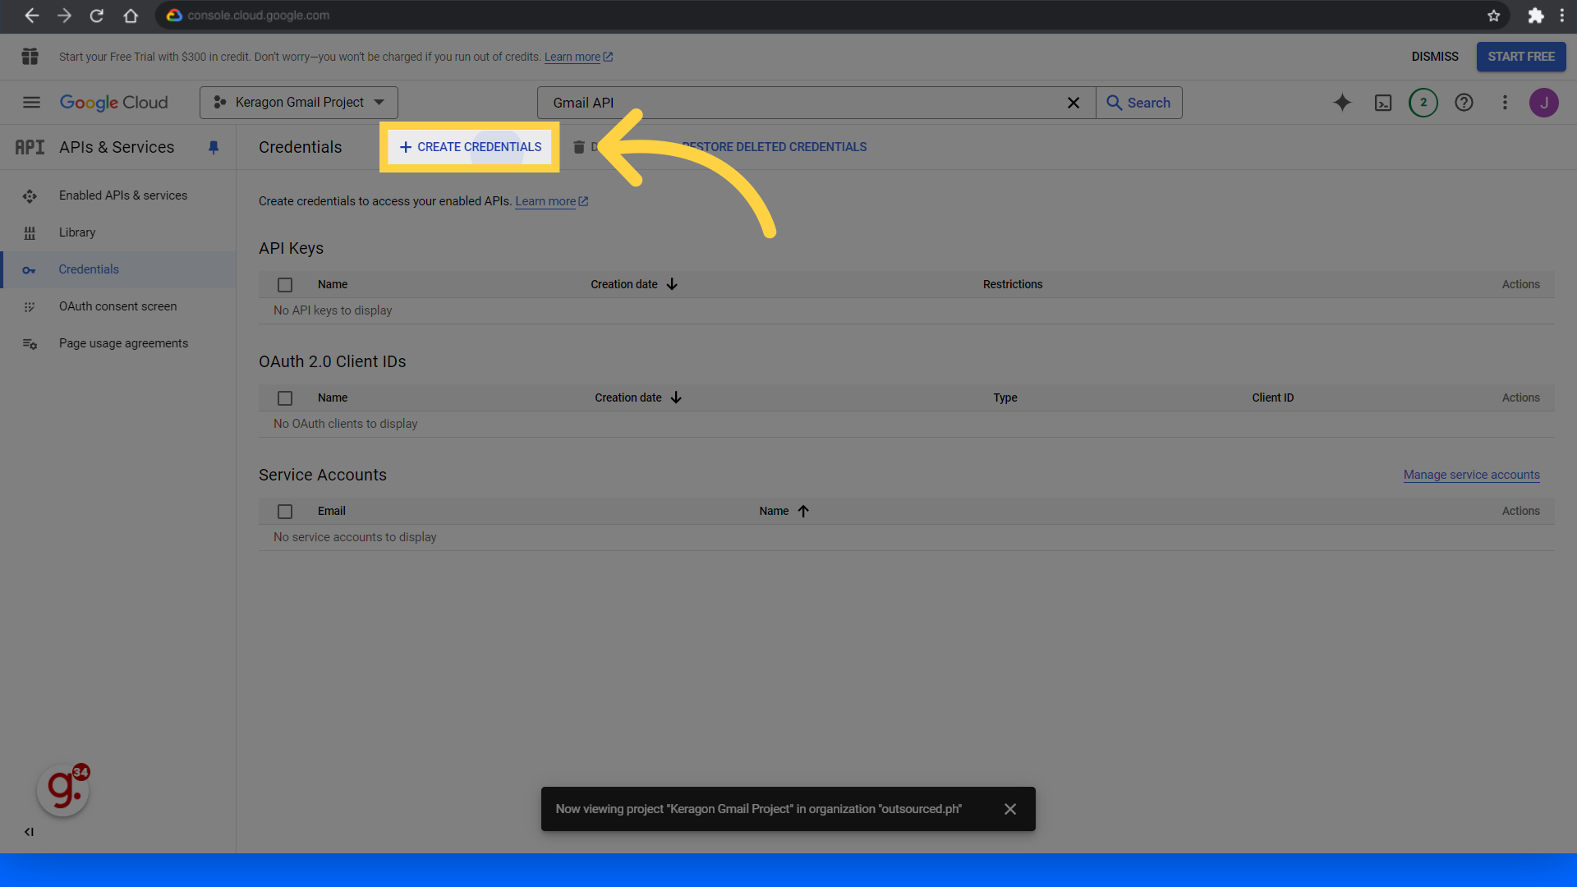Select all API Keys checkbox

[285, 285]
